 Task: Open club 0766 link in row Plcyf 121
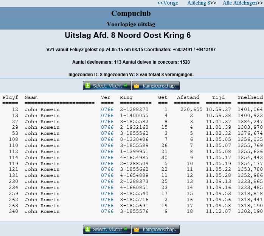107,169
